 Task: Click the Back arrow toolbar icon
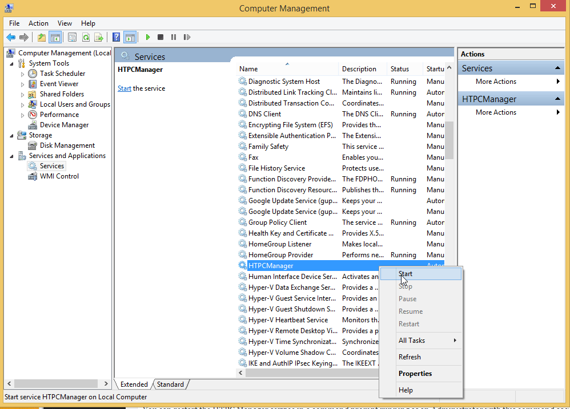10,38
